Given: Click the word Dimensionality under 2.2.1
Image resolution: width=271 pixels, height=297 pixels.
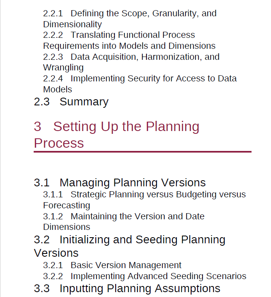Looking at the screenshot, I should point(73,24).
